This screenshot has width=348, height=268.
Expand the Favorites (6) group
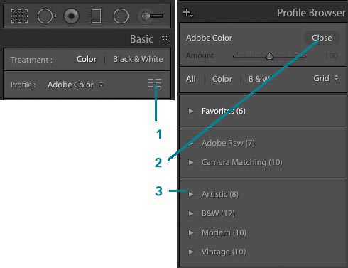(191, 111)
